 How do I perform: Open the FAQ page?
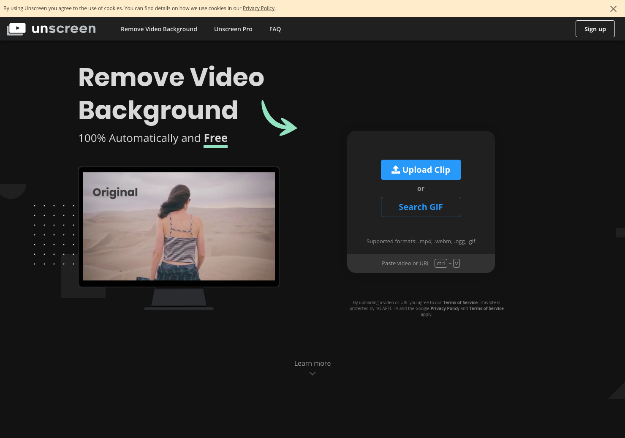tap(275, 29)
